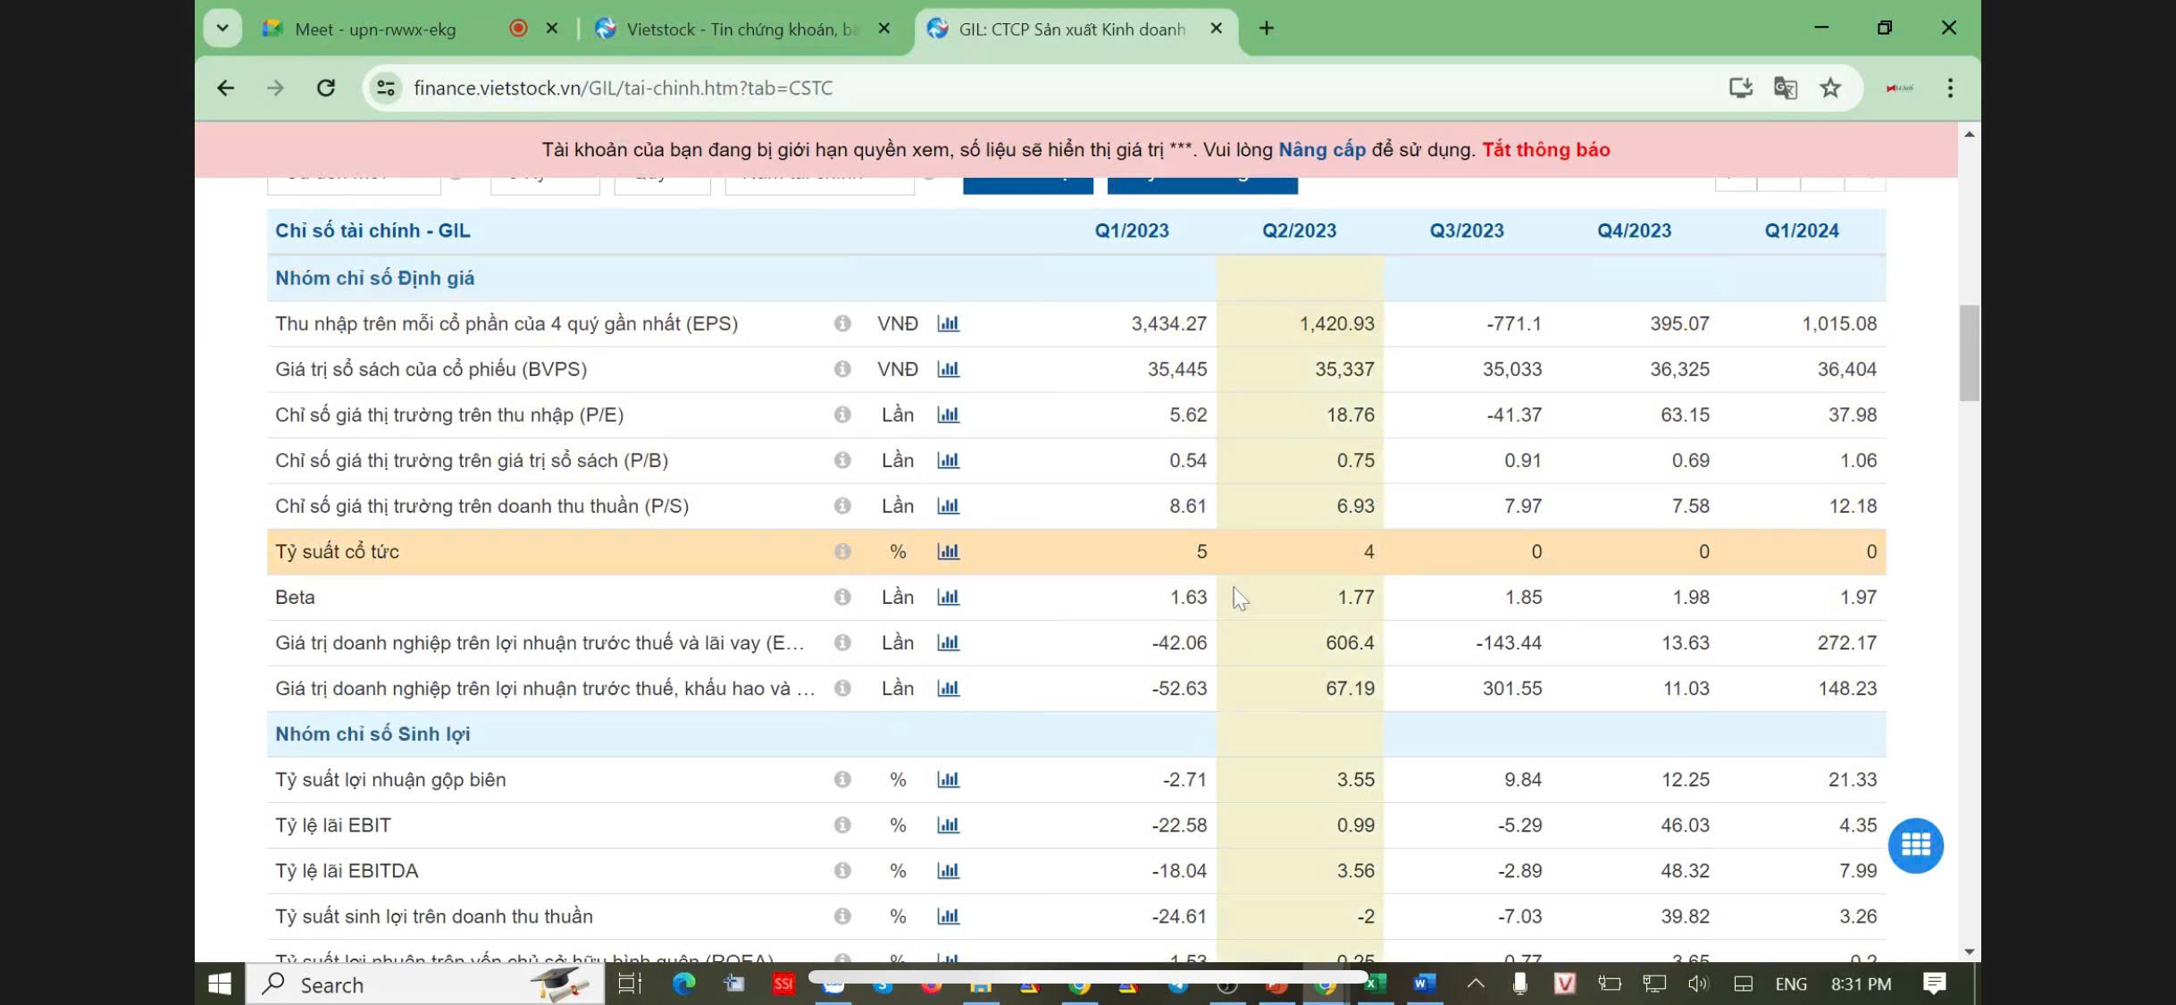
Task: Close the Vietstock tab
Action: pyautogui.click(x=883, y=29)
